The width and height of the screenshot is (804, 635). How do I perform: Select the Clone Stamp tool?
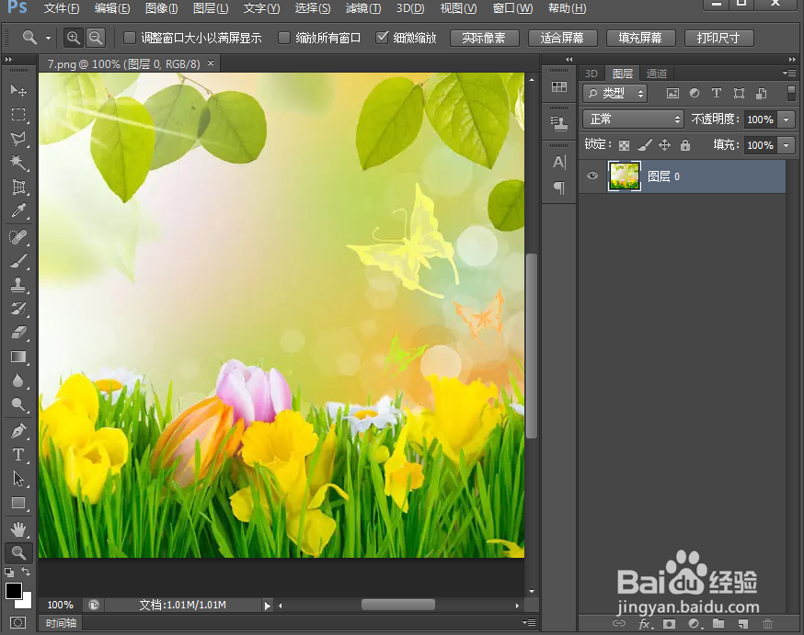coord(18,285)
